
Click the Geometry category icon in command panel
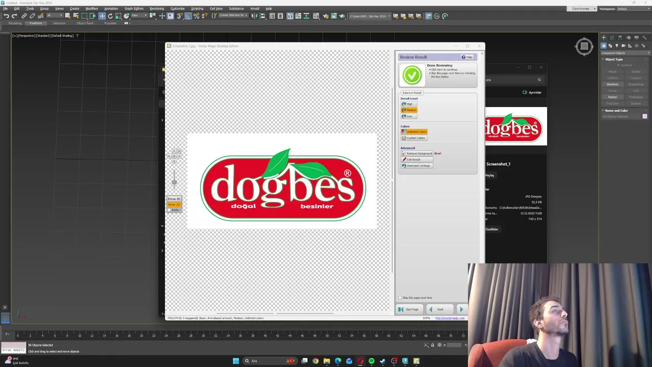point(604,46)
